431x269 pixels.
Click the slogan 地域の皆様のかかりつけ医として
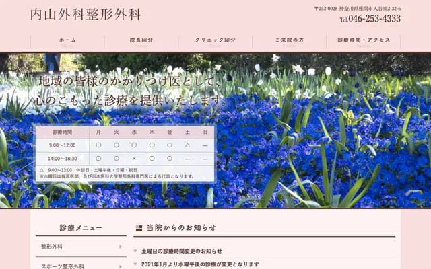click(129, 81)
